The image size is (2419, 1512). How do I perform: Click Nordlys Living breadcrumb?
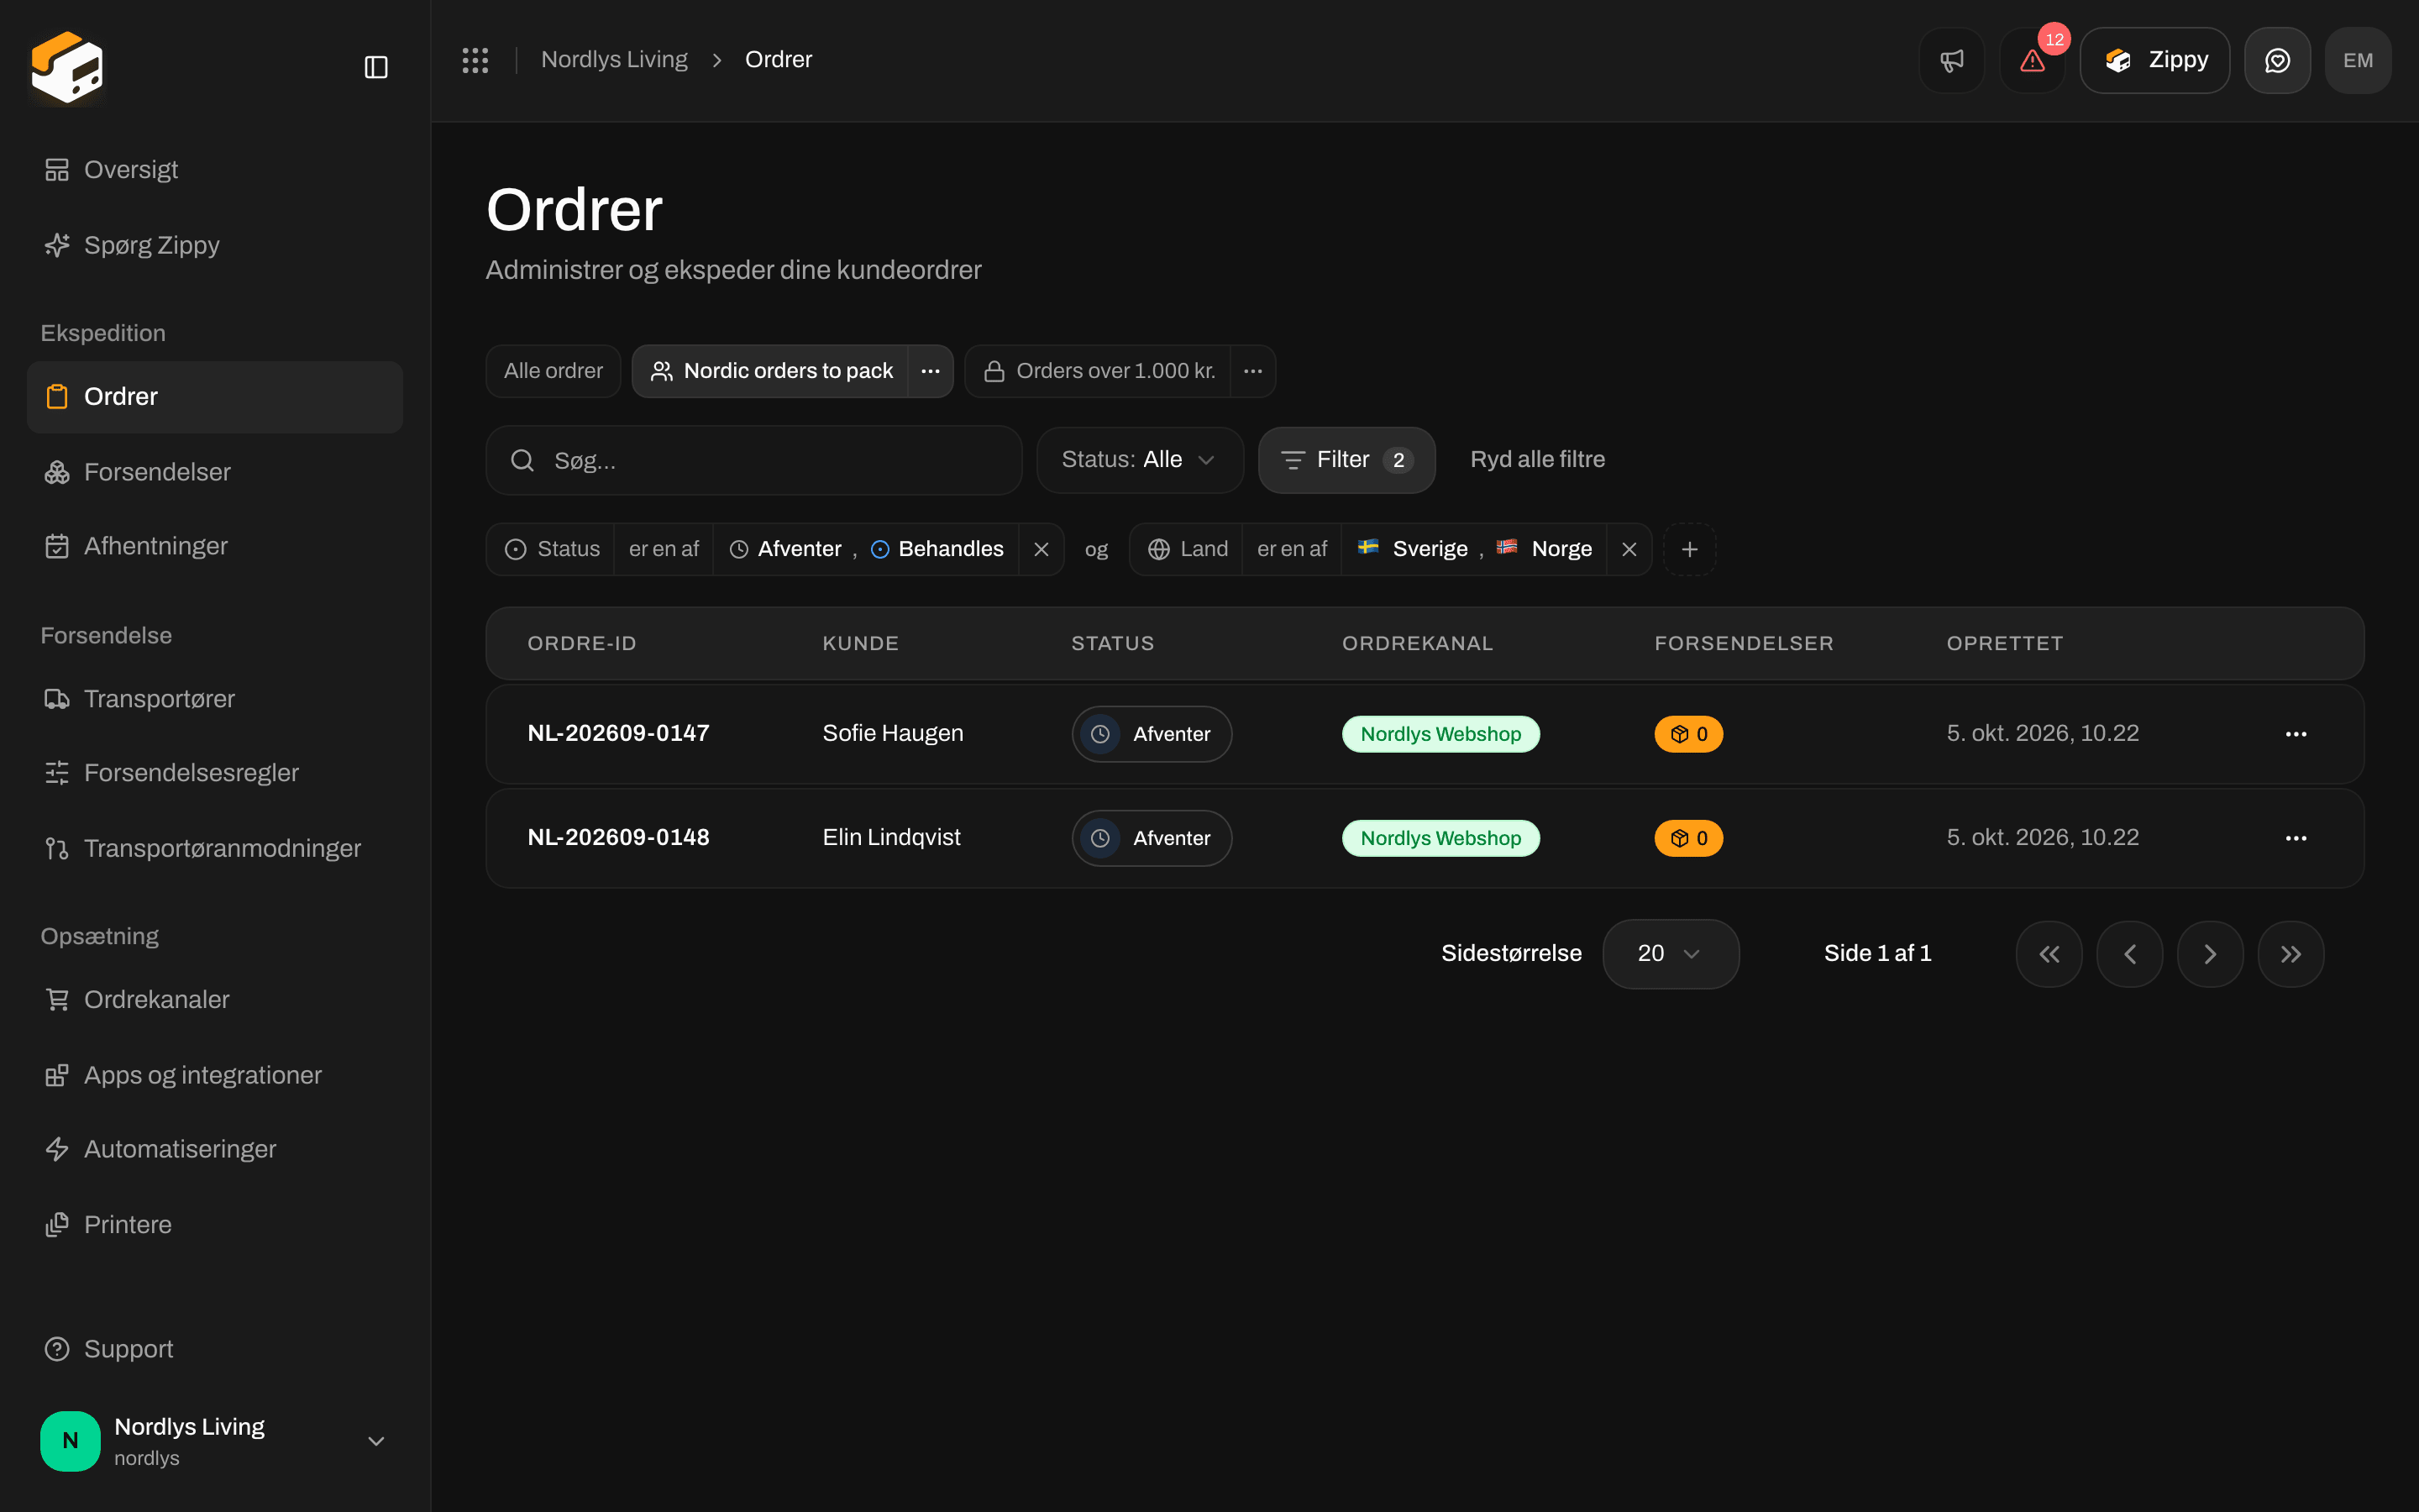click(614, 60)
